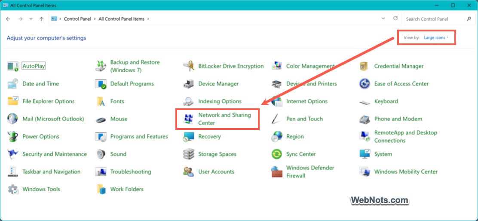This screenshot has height=221, width=478.
Task: Click the Sync Center icon
Action: pyautogui.click(x=276, y=154)
